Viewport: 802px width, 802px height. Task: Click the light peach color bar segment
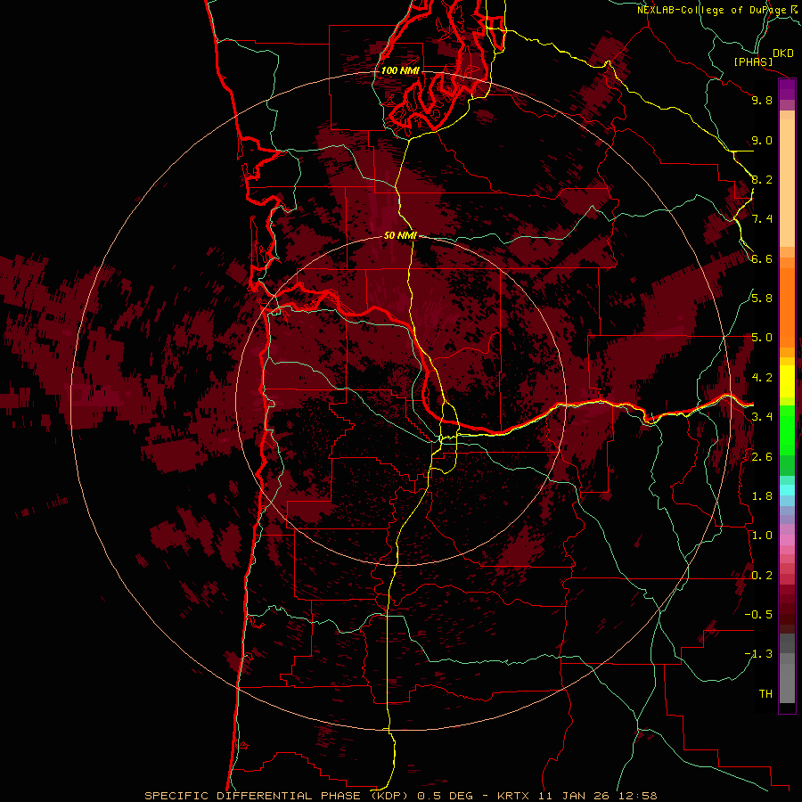(x=787, y=184)
